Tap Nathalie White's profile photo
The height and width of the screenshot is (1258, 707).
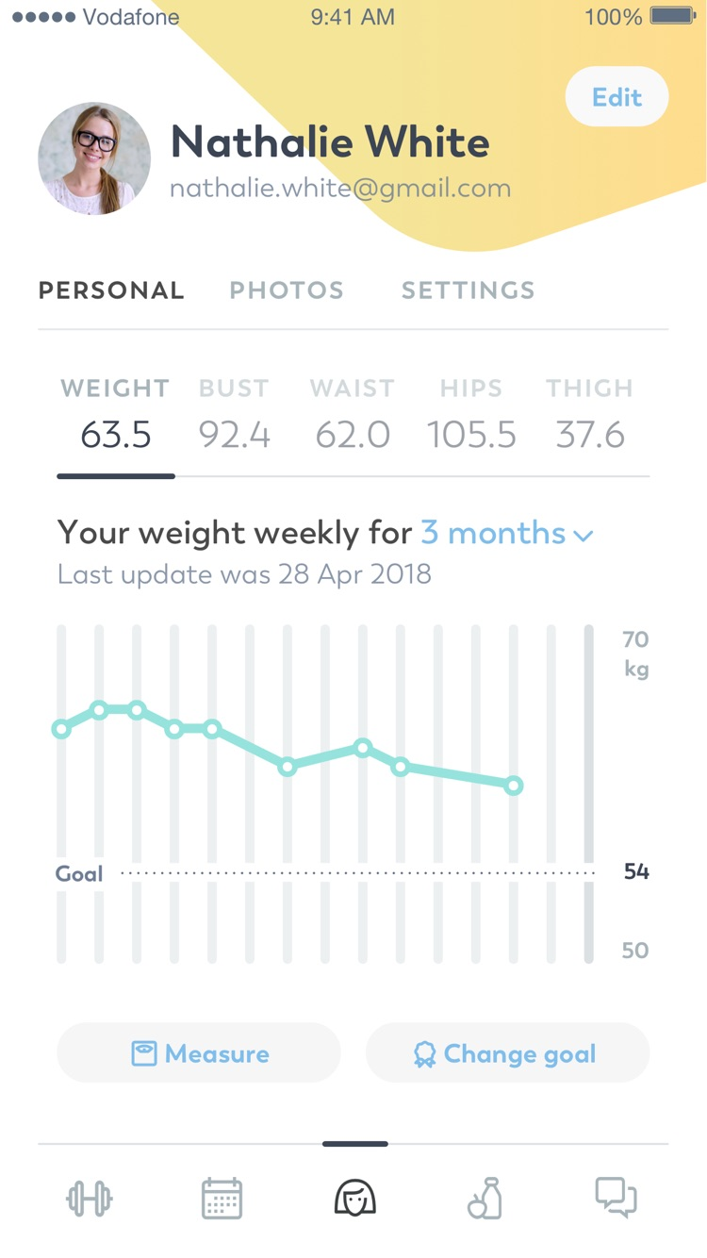pos(93,157)
